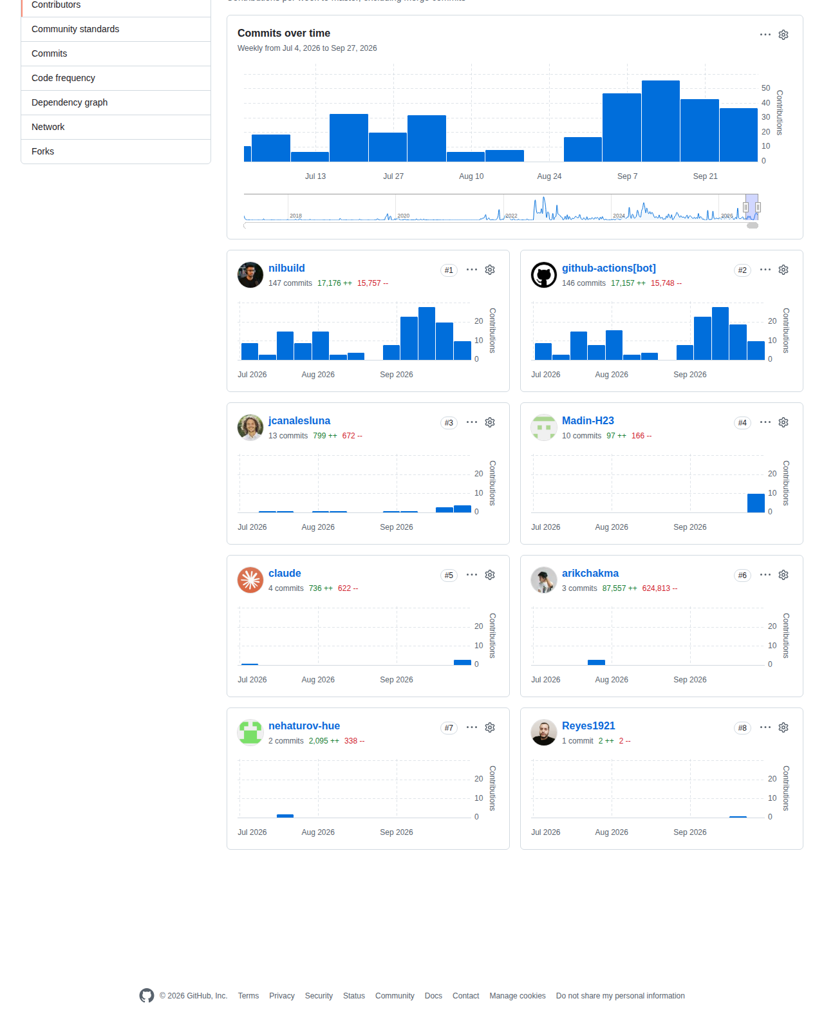
Task: Click claude's orange avatar icon
Action: click(x=250, y=580)
